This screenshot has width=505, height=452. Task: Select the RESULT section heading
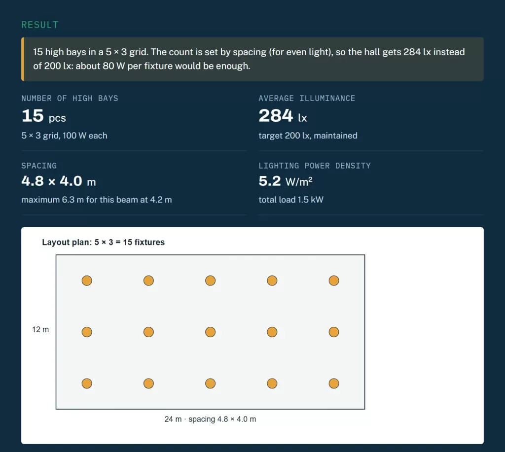click(x=40, y=25)
